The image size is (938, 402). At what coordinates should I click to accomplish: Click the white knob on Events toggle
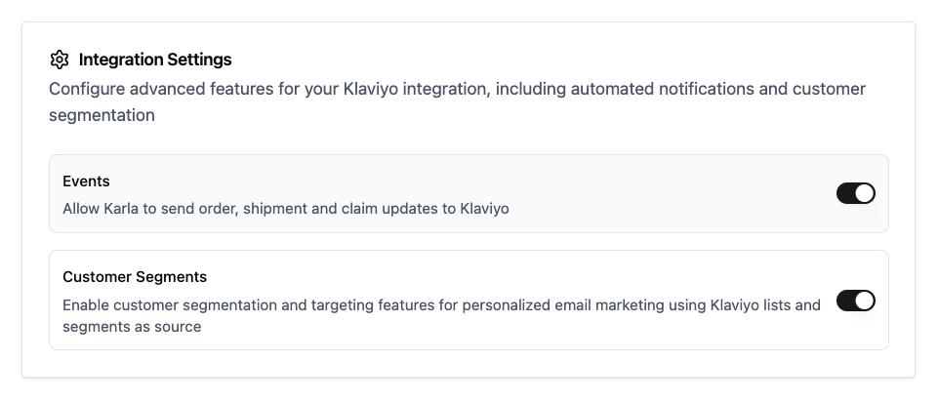pyautogui.click(x=865, y=193)
